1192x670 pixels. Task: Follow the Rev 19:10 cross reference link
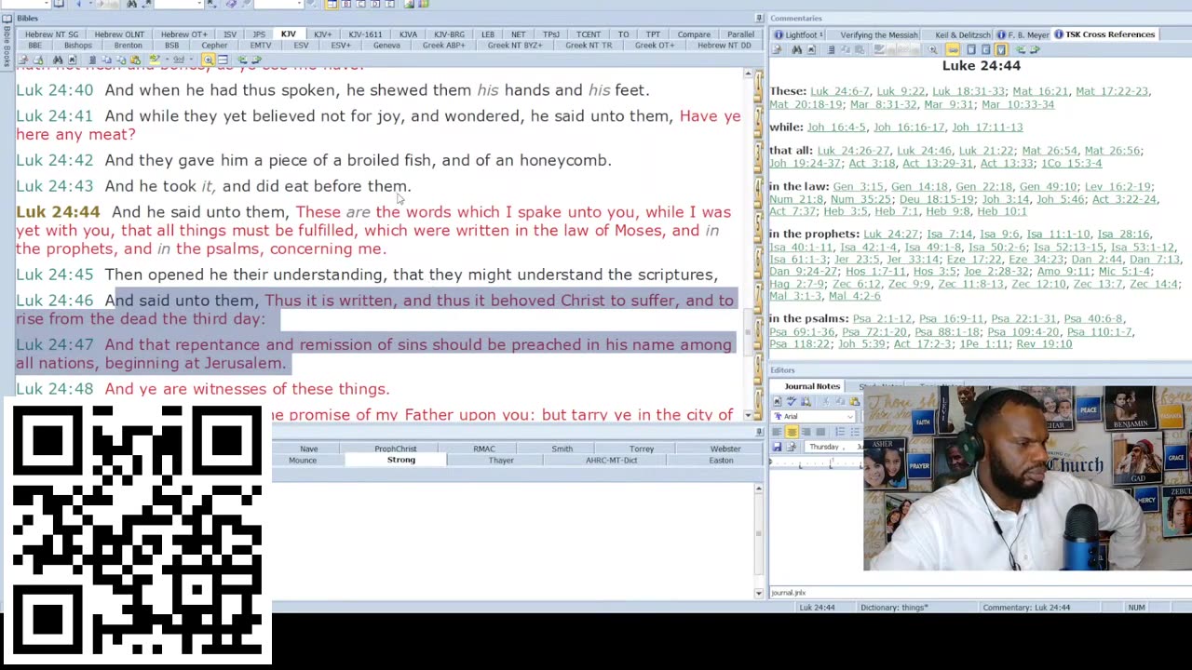pos(1044,344)
